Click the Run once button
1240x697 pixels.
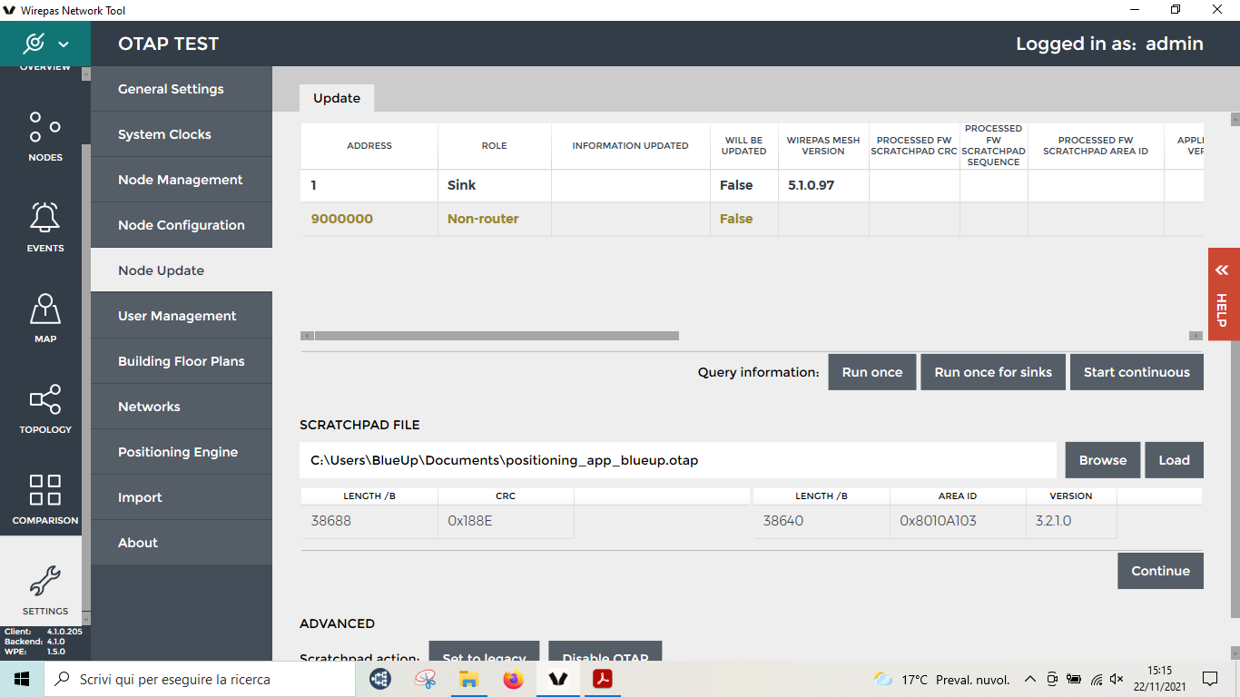pyautogui.click(x=871, y=372)
